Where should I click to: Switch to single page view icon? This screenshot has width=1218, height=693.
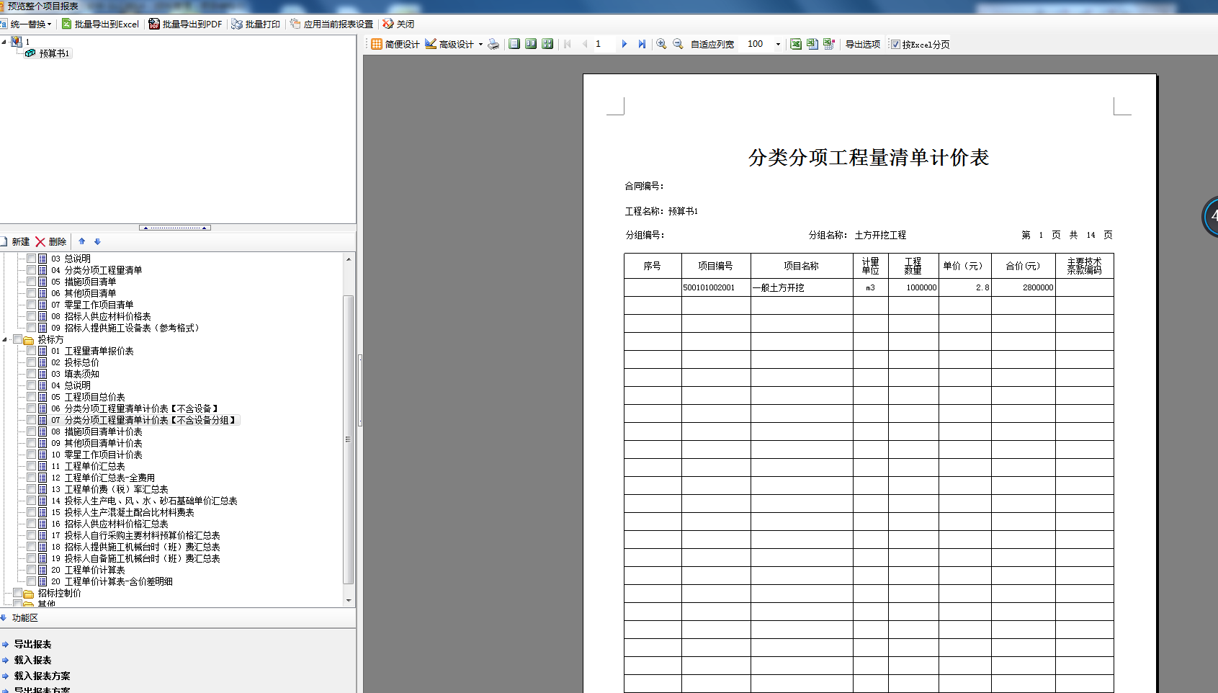pos(514,44)
